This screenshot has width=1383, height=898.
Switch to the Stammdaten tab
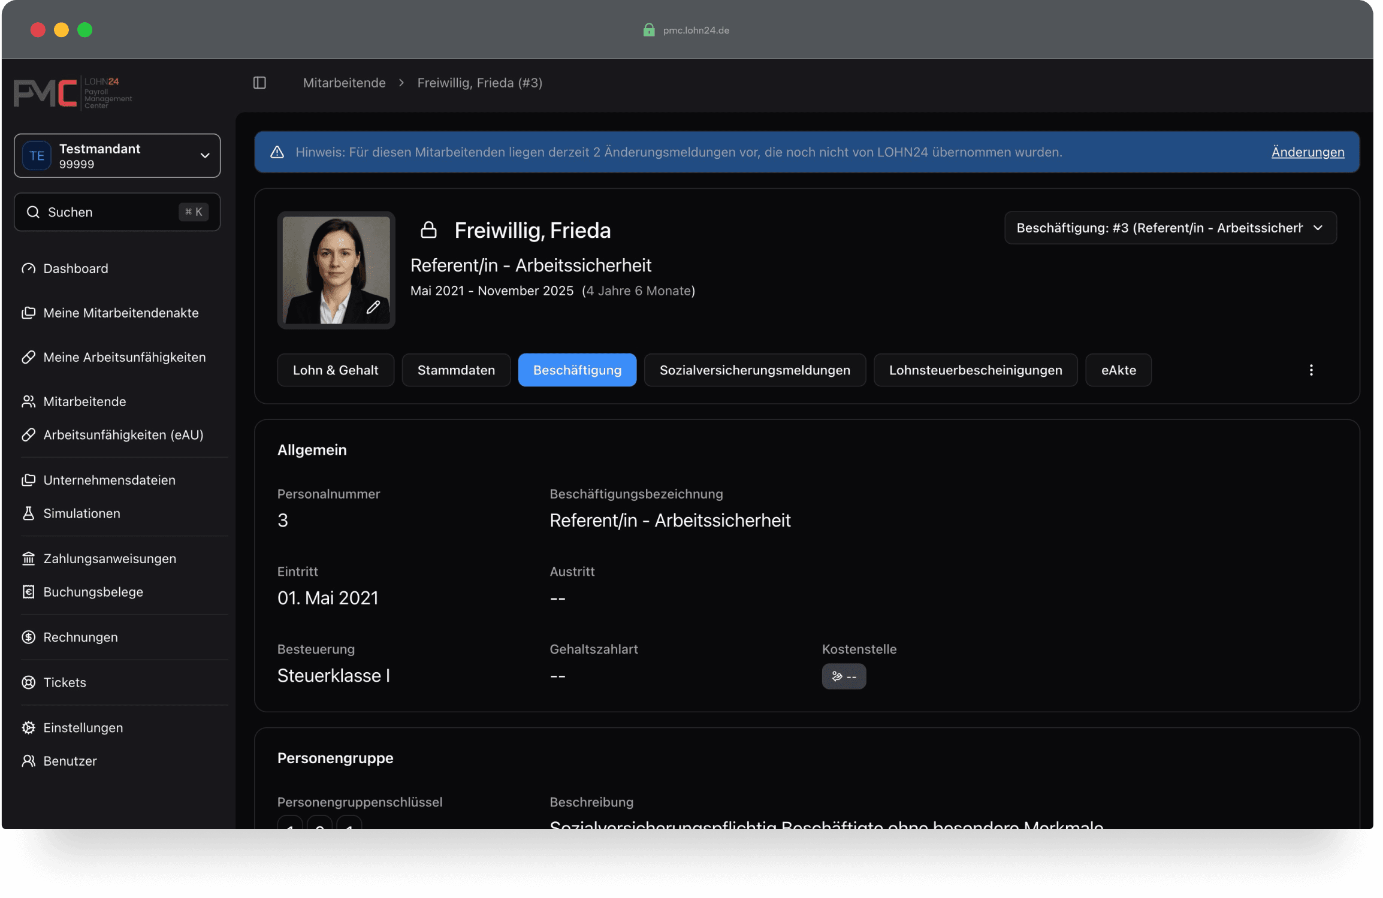click(x=456, y=370)
